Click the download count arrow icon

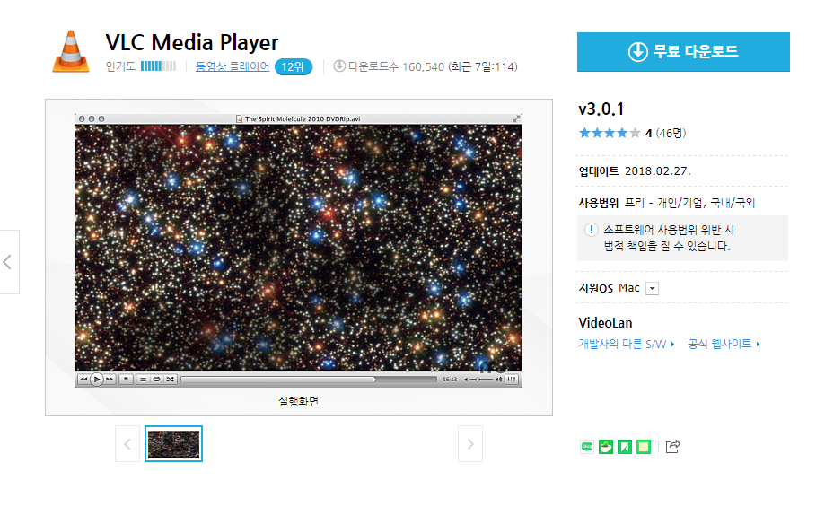(x=339, y=66)
